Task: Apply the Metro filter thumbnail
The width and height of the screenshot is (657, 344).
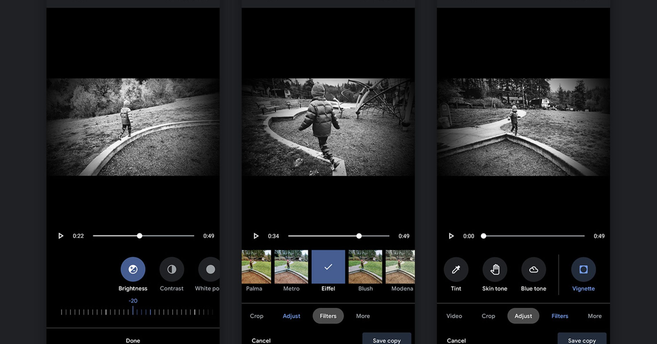Action: 291,267
